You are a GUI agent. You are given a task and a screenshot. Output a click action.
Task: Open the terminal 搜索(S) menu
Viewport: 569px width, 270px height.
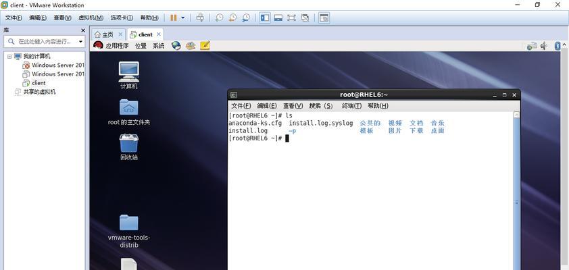pos(321,106)
